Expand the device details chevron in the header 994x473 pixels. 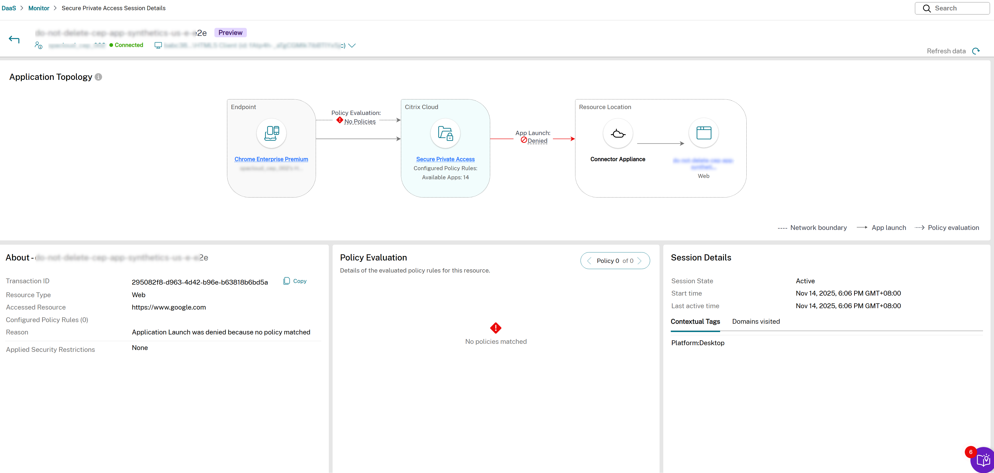352,45
